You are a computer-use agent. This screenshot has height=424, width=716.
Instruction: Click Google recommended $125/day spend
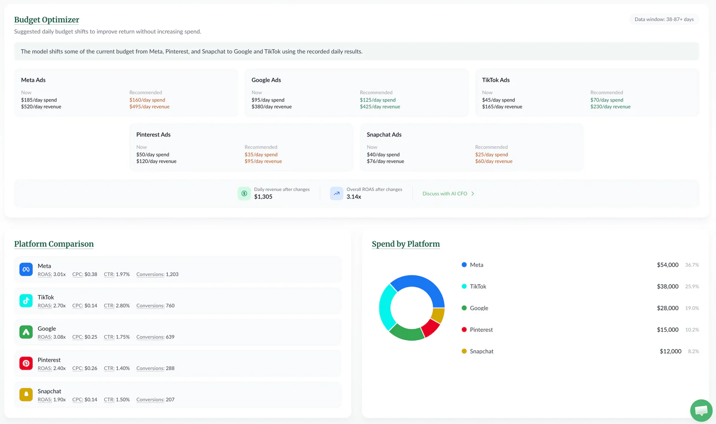[378, 100]
